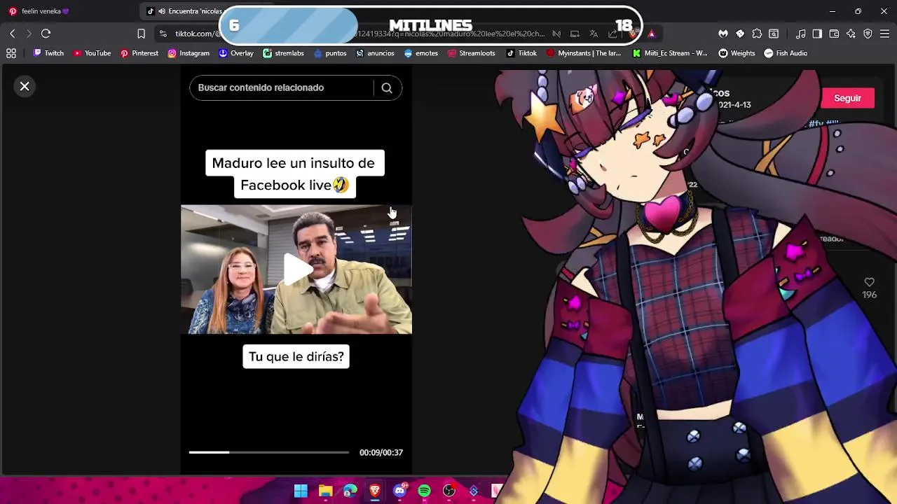Image resolution: width=897 pixels, height=504 pixels.
Task: Open Microsoft Edge from taskbar
Action: pyautogui.click(x=350, y=491)
